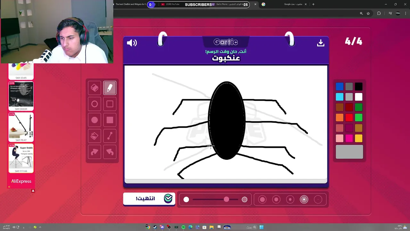Image resolution: width=410 pixels, height=231 pixels.
Task: Select the brown color swatch
Action: click(340, 107)
